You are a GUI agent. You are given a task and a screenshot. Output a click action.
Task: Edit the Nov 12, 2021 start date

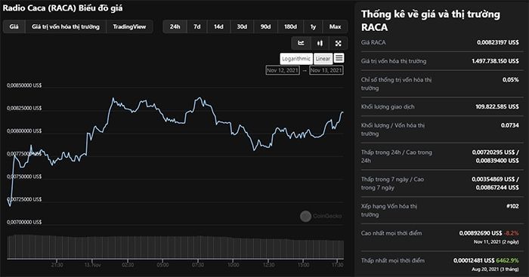coord(283,70)
